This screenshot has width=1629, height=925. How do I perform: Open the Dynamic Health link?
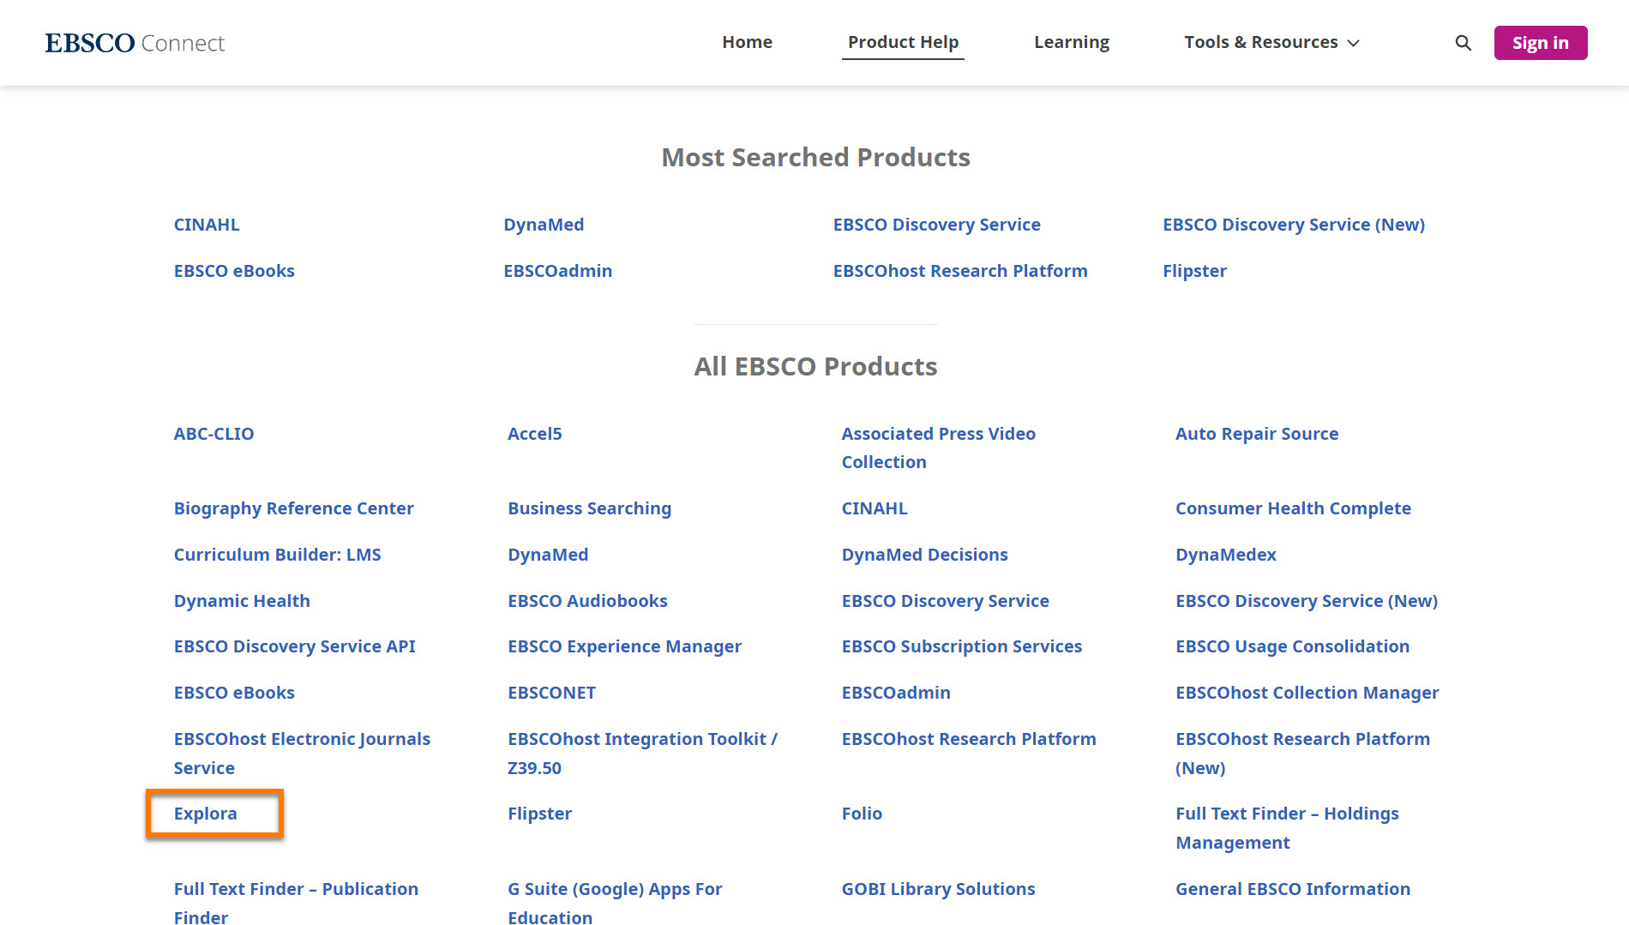242,601
